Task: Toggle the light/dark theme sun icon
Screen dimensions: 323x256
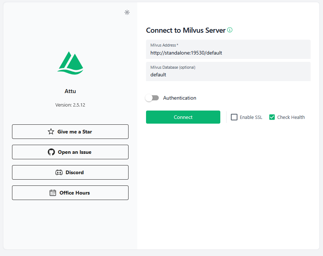Action: click(x=127, y=12)
